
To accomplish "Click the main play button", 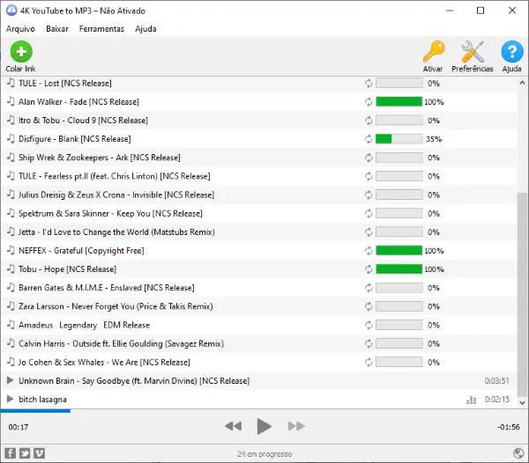I will pos(264,426).
